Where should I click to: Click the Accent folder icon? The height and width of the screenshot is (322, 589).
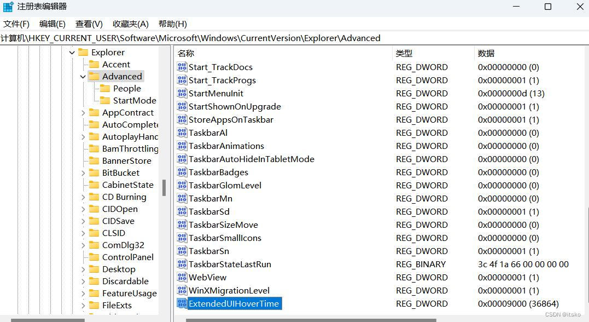(x=94, y=64)
